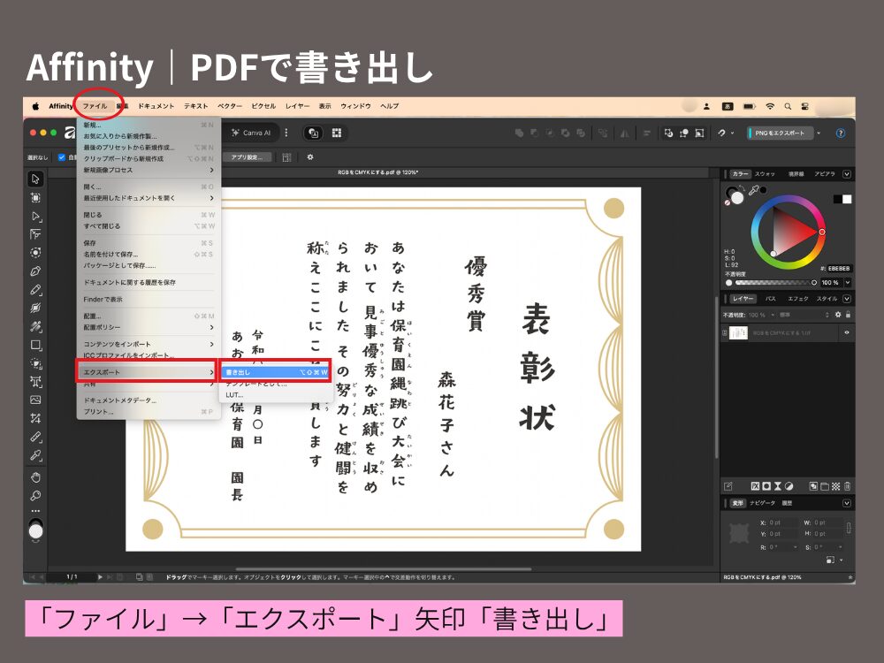
Task: Click the help question mark icon
Action: point(840,133)
